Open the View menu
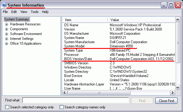Viewport: 183px width, 112px height. (x=24, y=12)
